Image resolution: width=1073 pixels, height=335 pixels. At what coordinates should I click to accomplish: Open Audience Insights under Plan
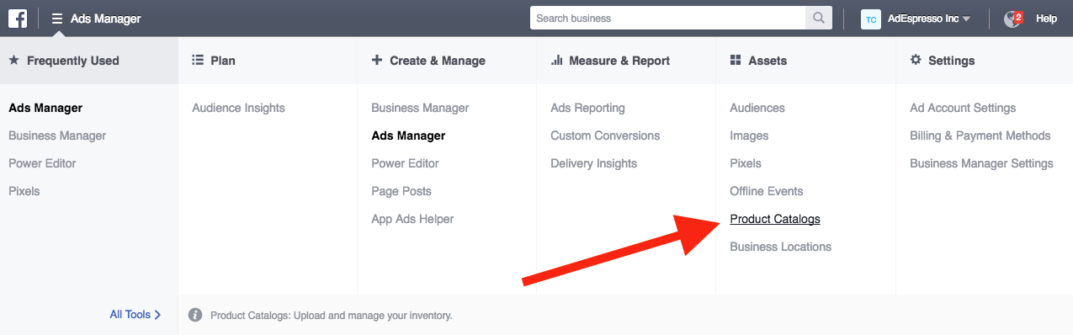click(238, 108)
